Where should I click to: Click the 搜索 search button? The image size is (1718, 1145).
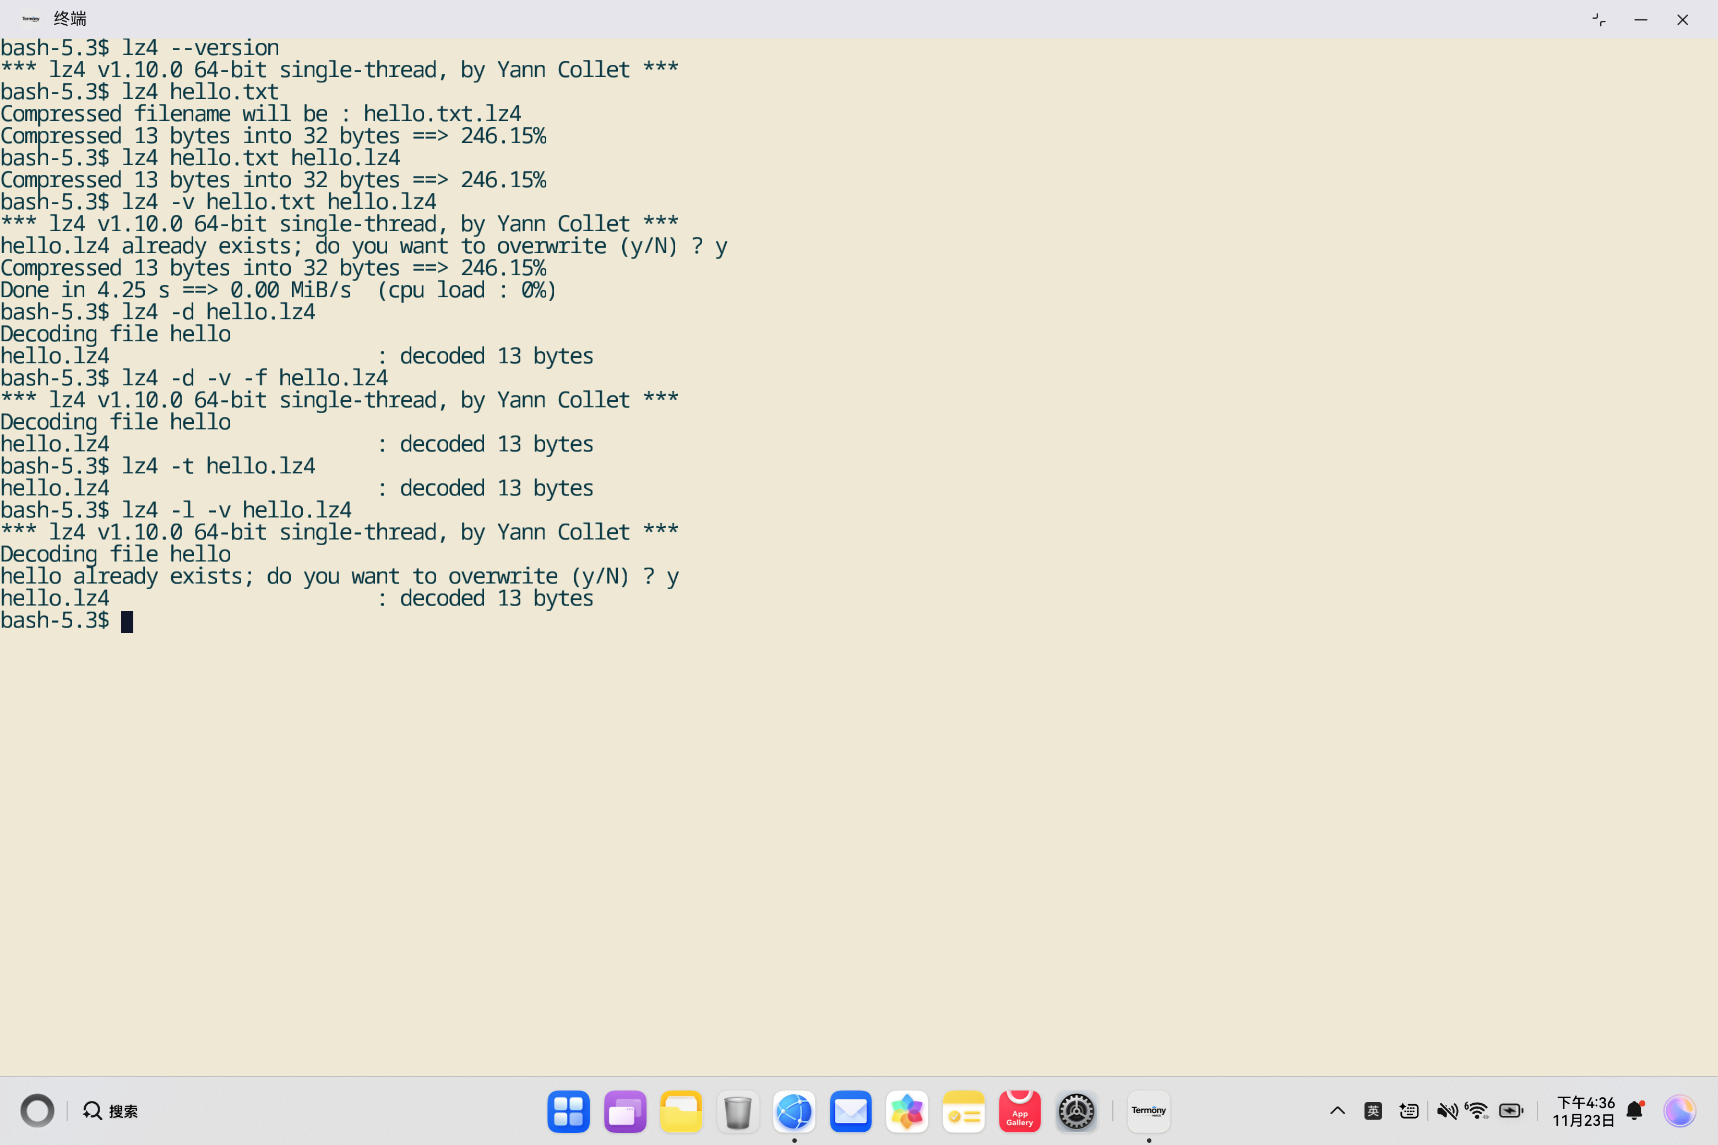110,1111
